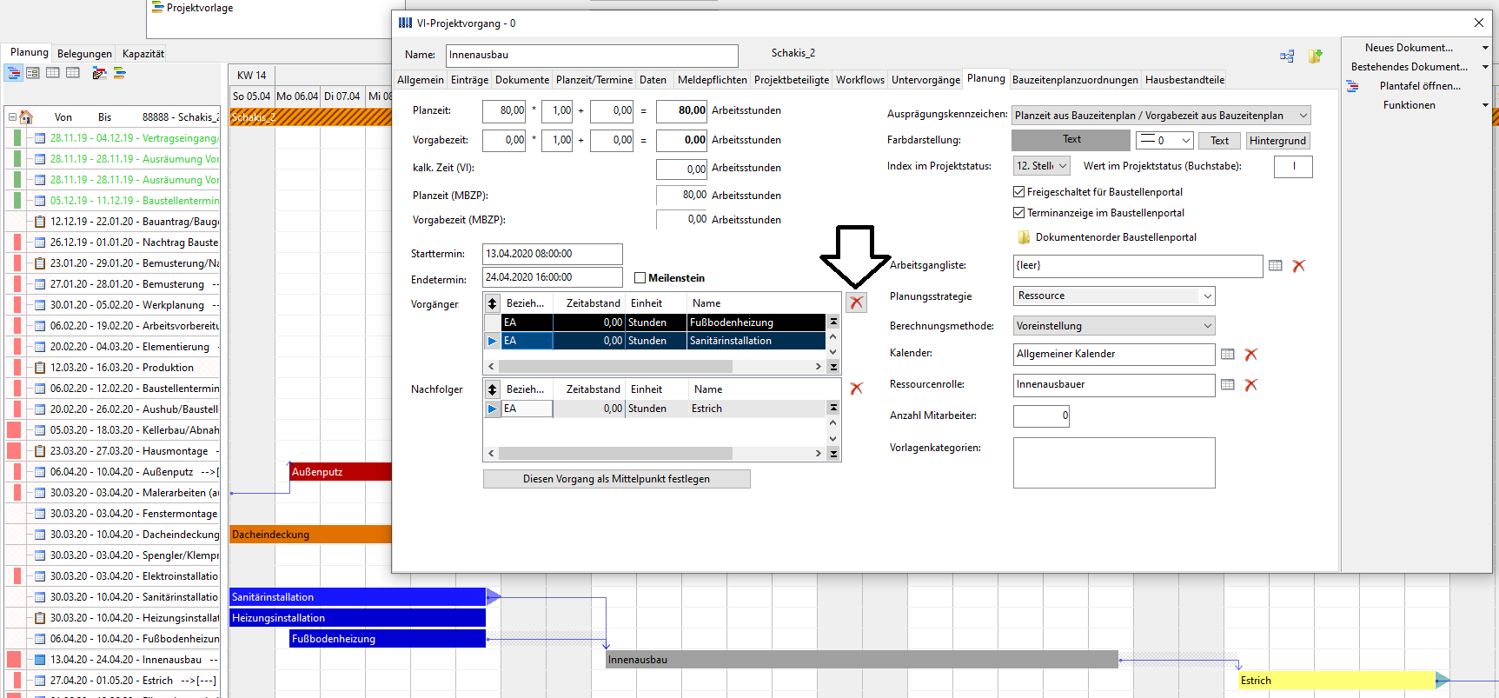Open Ressourcenrolle selection table icon
The image size is (1499, 698).
[1228, 385]
